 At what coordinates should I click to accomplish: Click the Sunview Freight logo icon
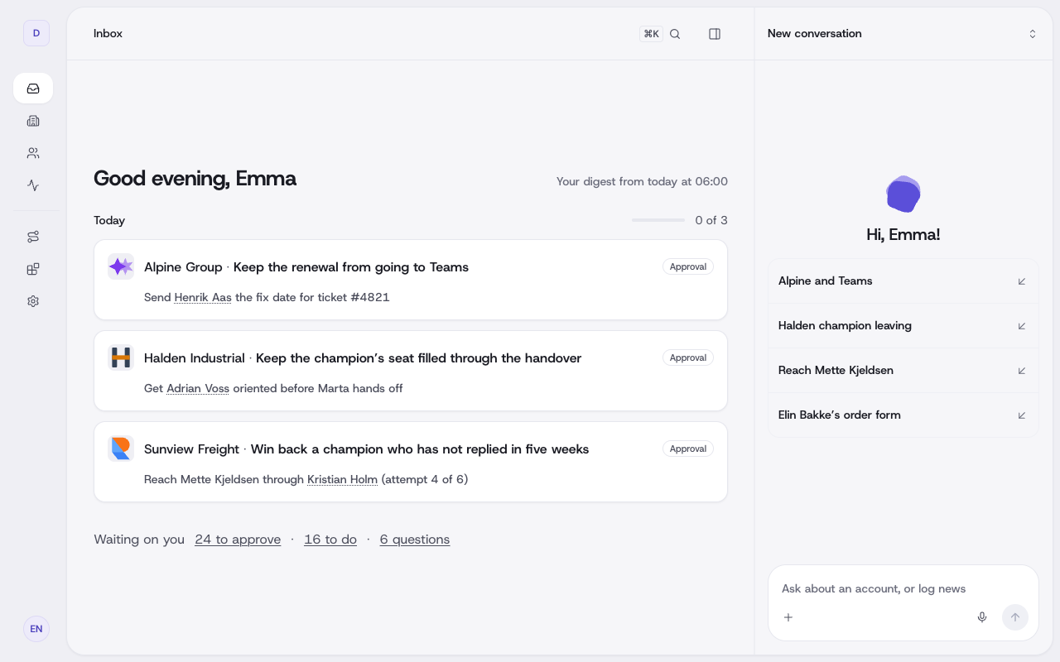click(121, 449)
